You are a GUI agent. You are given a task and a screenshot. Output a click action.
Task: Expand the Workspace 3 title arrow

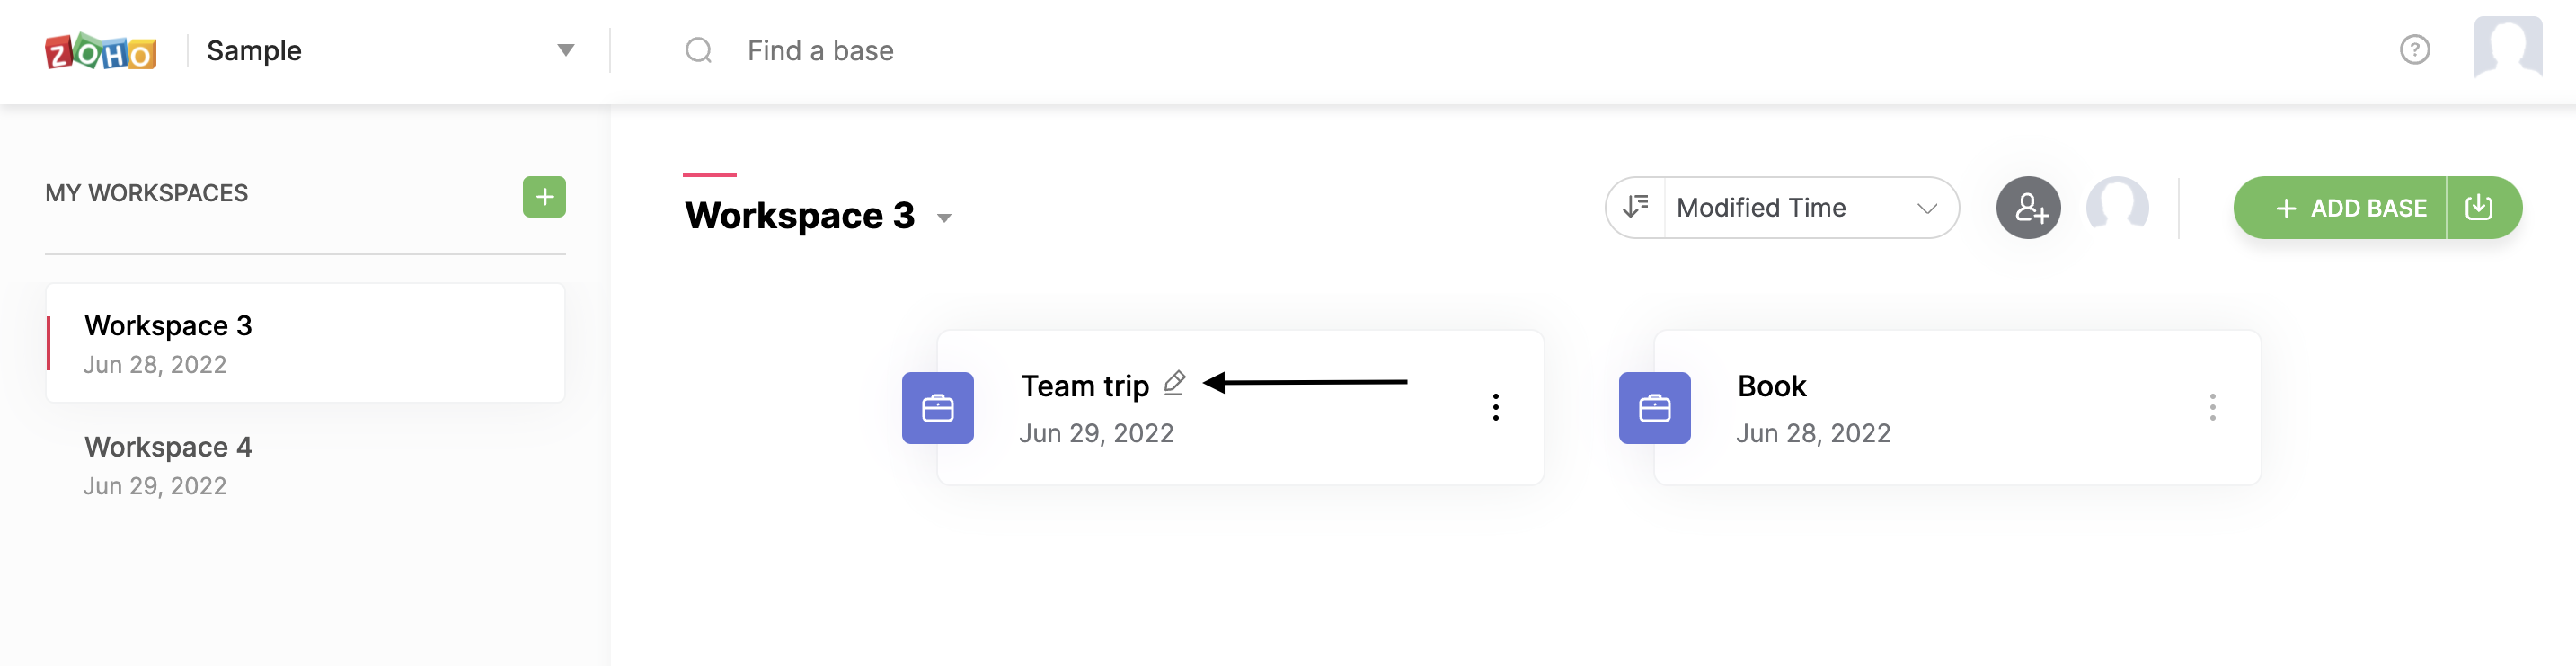(x=943, y=218)
